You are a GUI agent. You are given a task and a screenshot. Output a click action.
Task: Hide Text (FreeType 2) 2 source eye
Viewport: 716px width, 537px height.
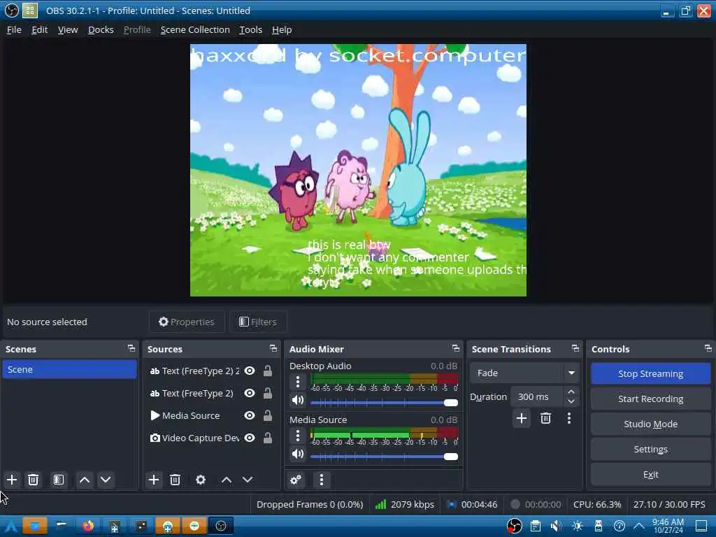[x=250, y=371]
